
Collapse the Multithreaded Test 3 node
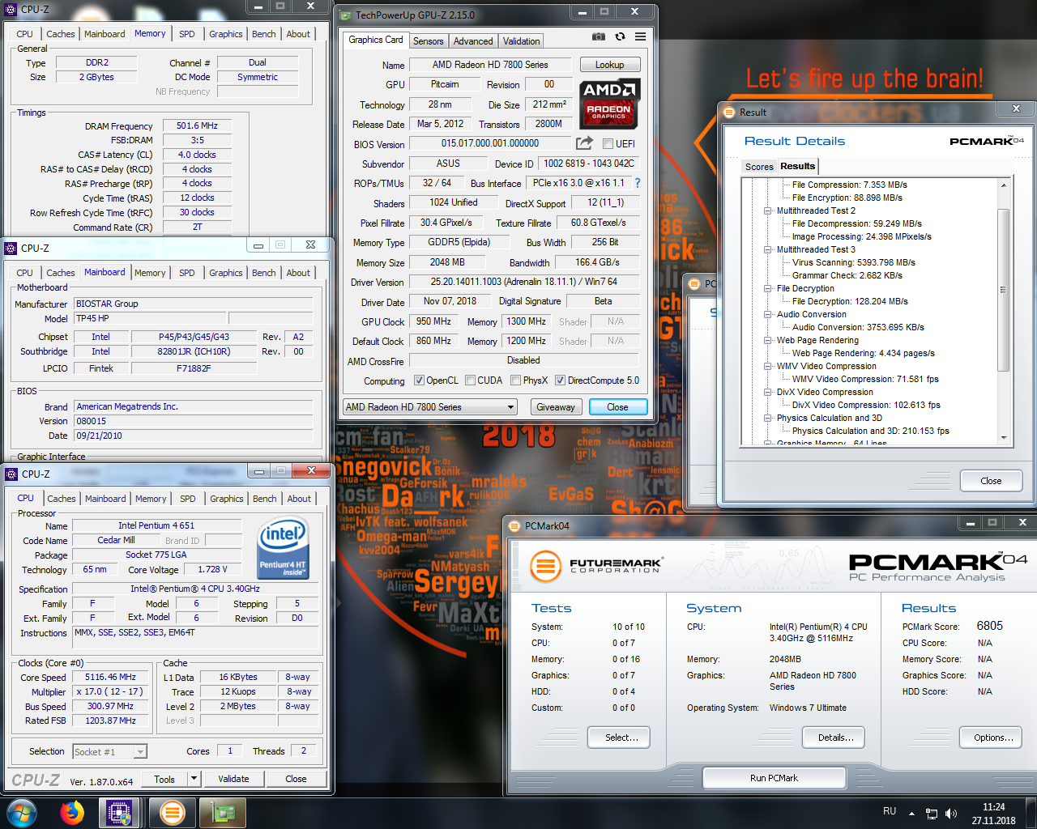pyautogui.click(x=768, y=249)
